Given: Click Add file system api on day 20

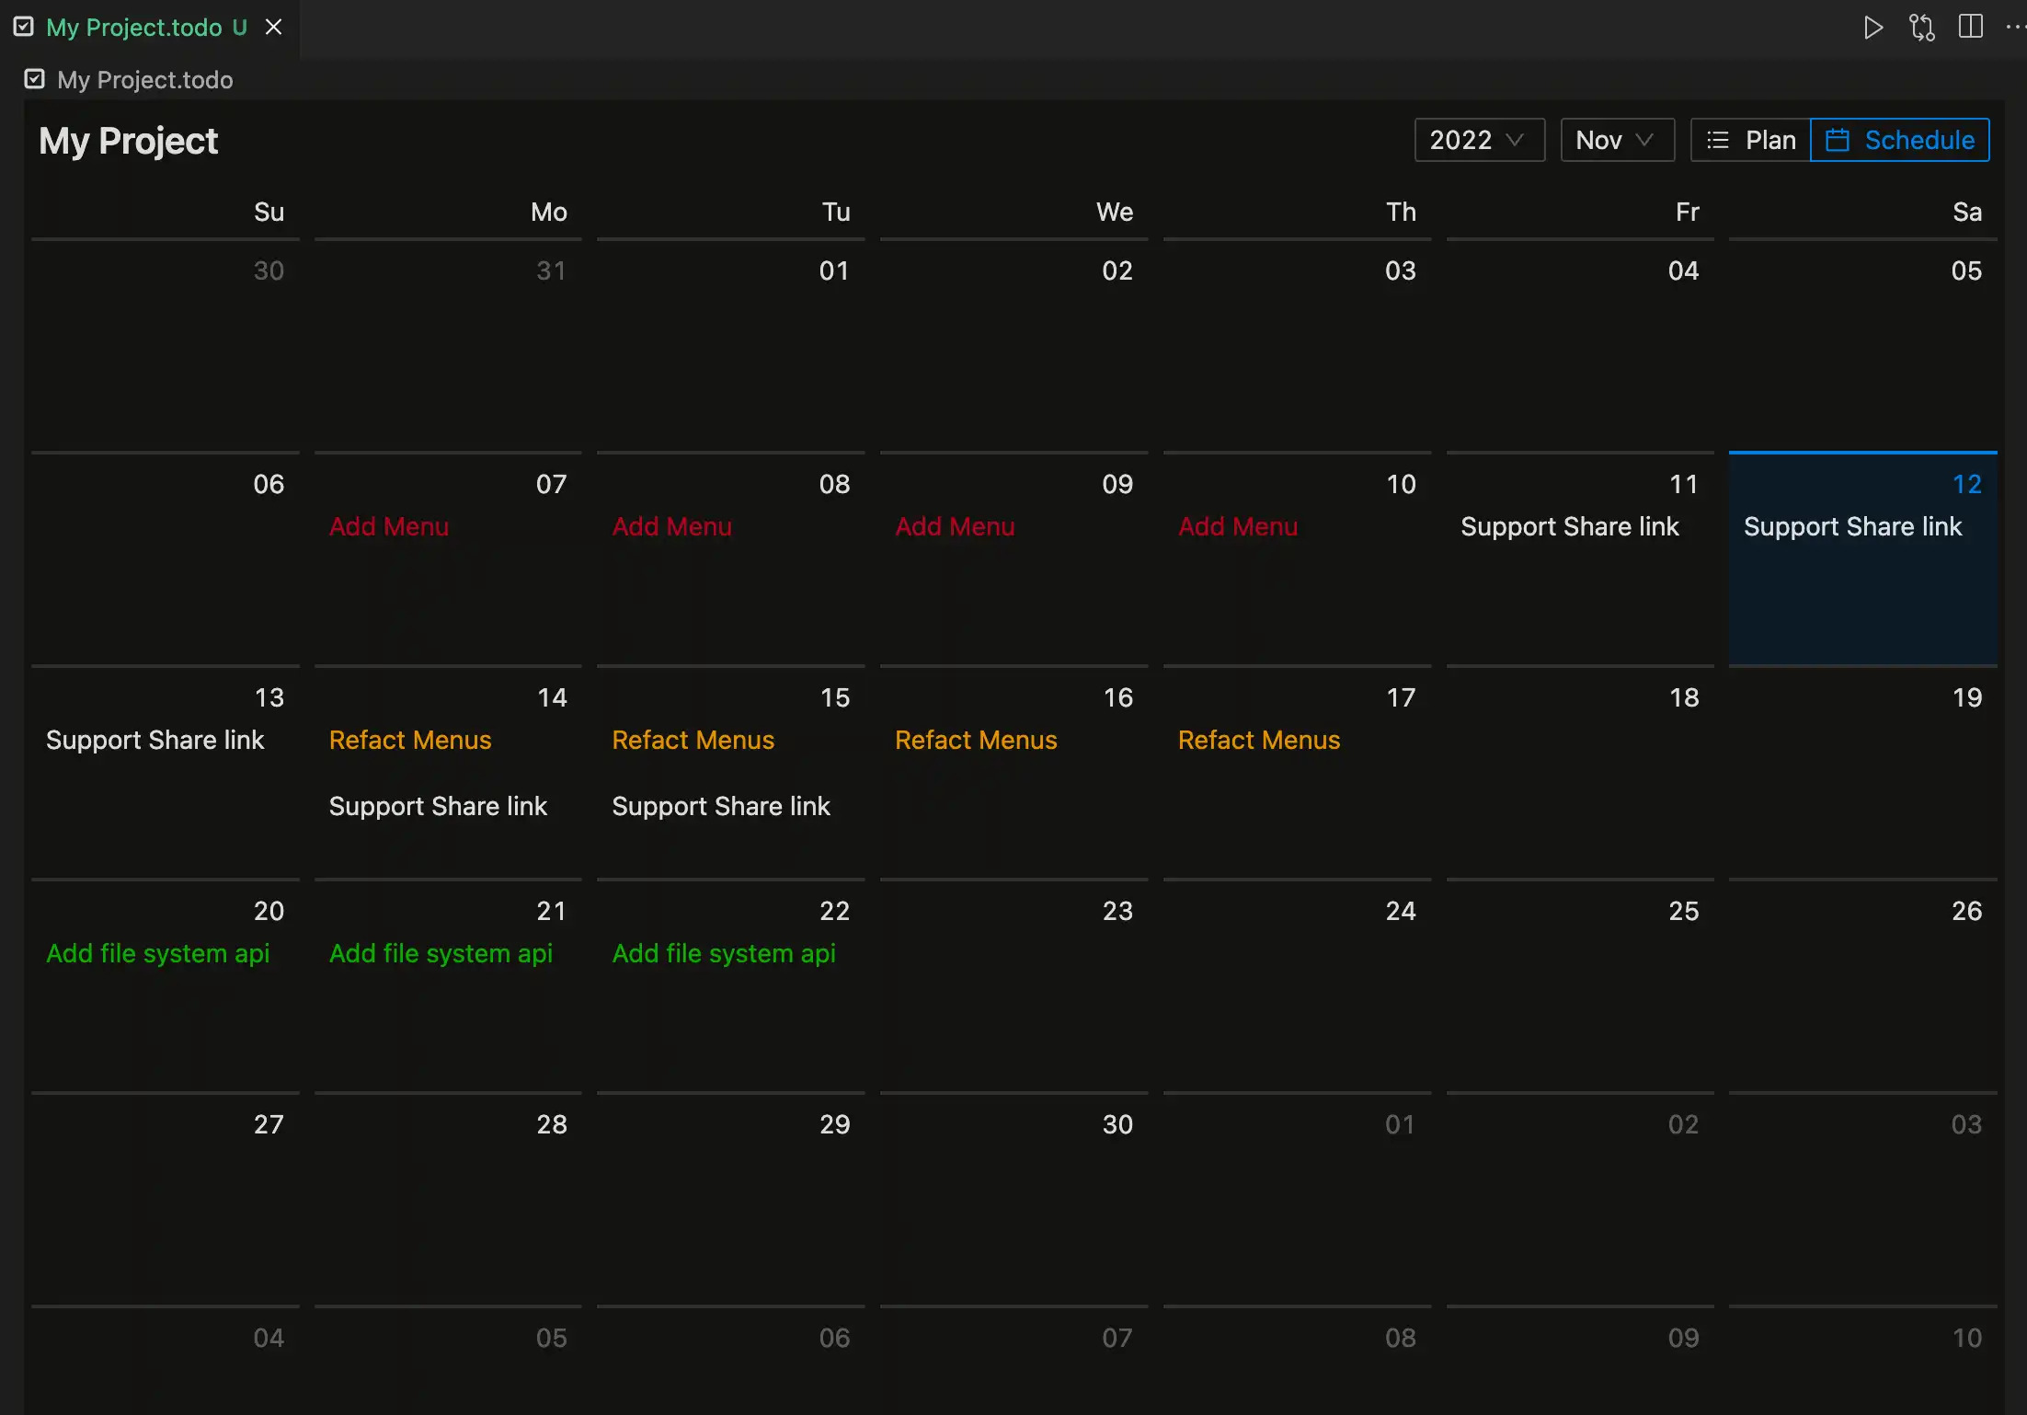Looking at the screenshot, I should pos(158,953).
